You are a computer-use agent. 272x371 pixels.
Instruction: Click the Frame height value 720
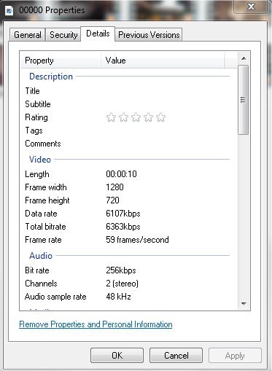(112, 200)
